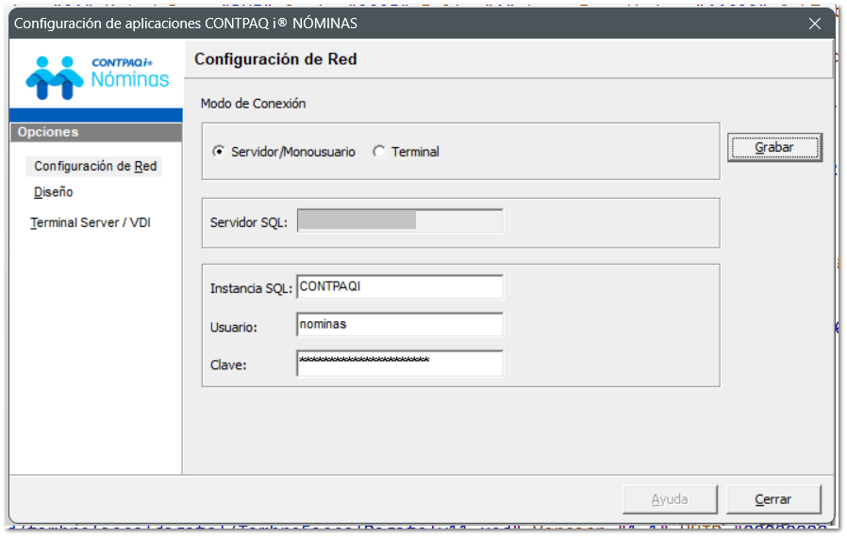Select the Servidor/Monousuario radio button
This screenshot has width=847, height=537.
[284, 152]
